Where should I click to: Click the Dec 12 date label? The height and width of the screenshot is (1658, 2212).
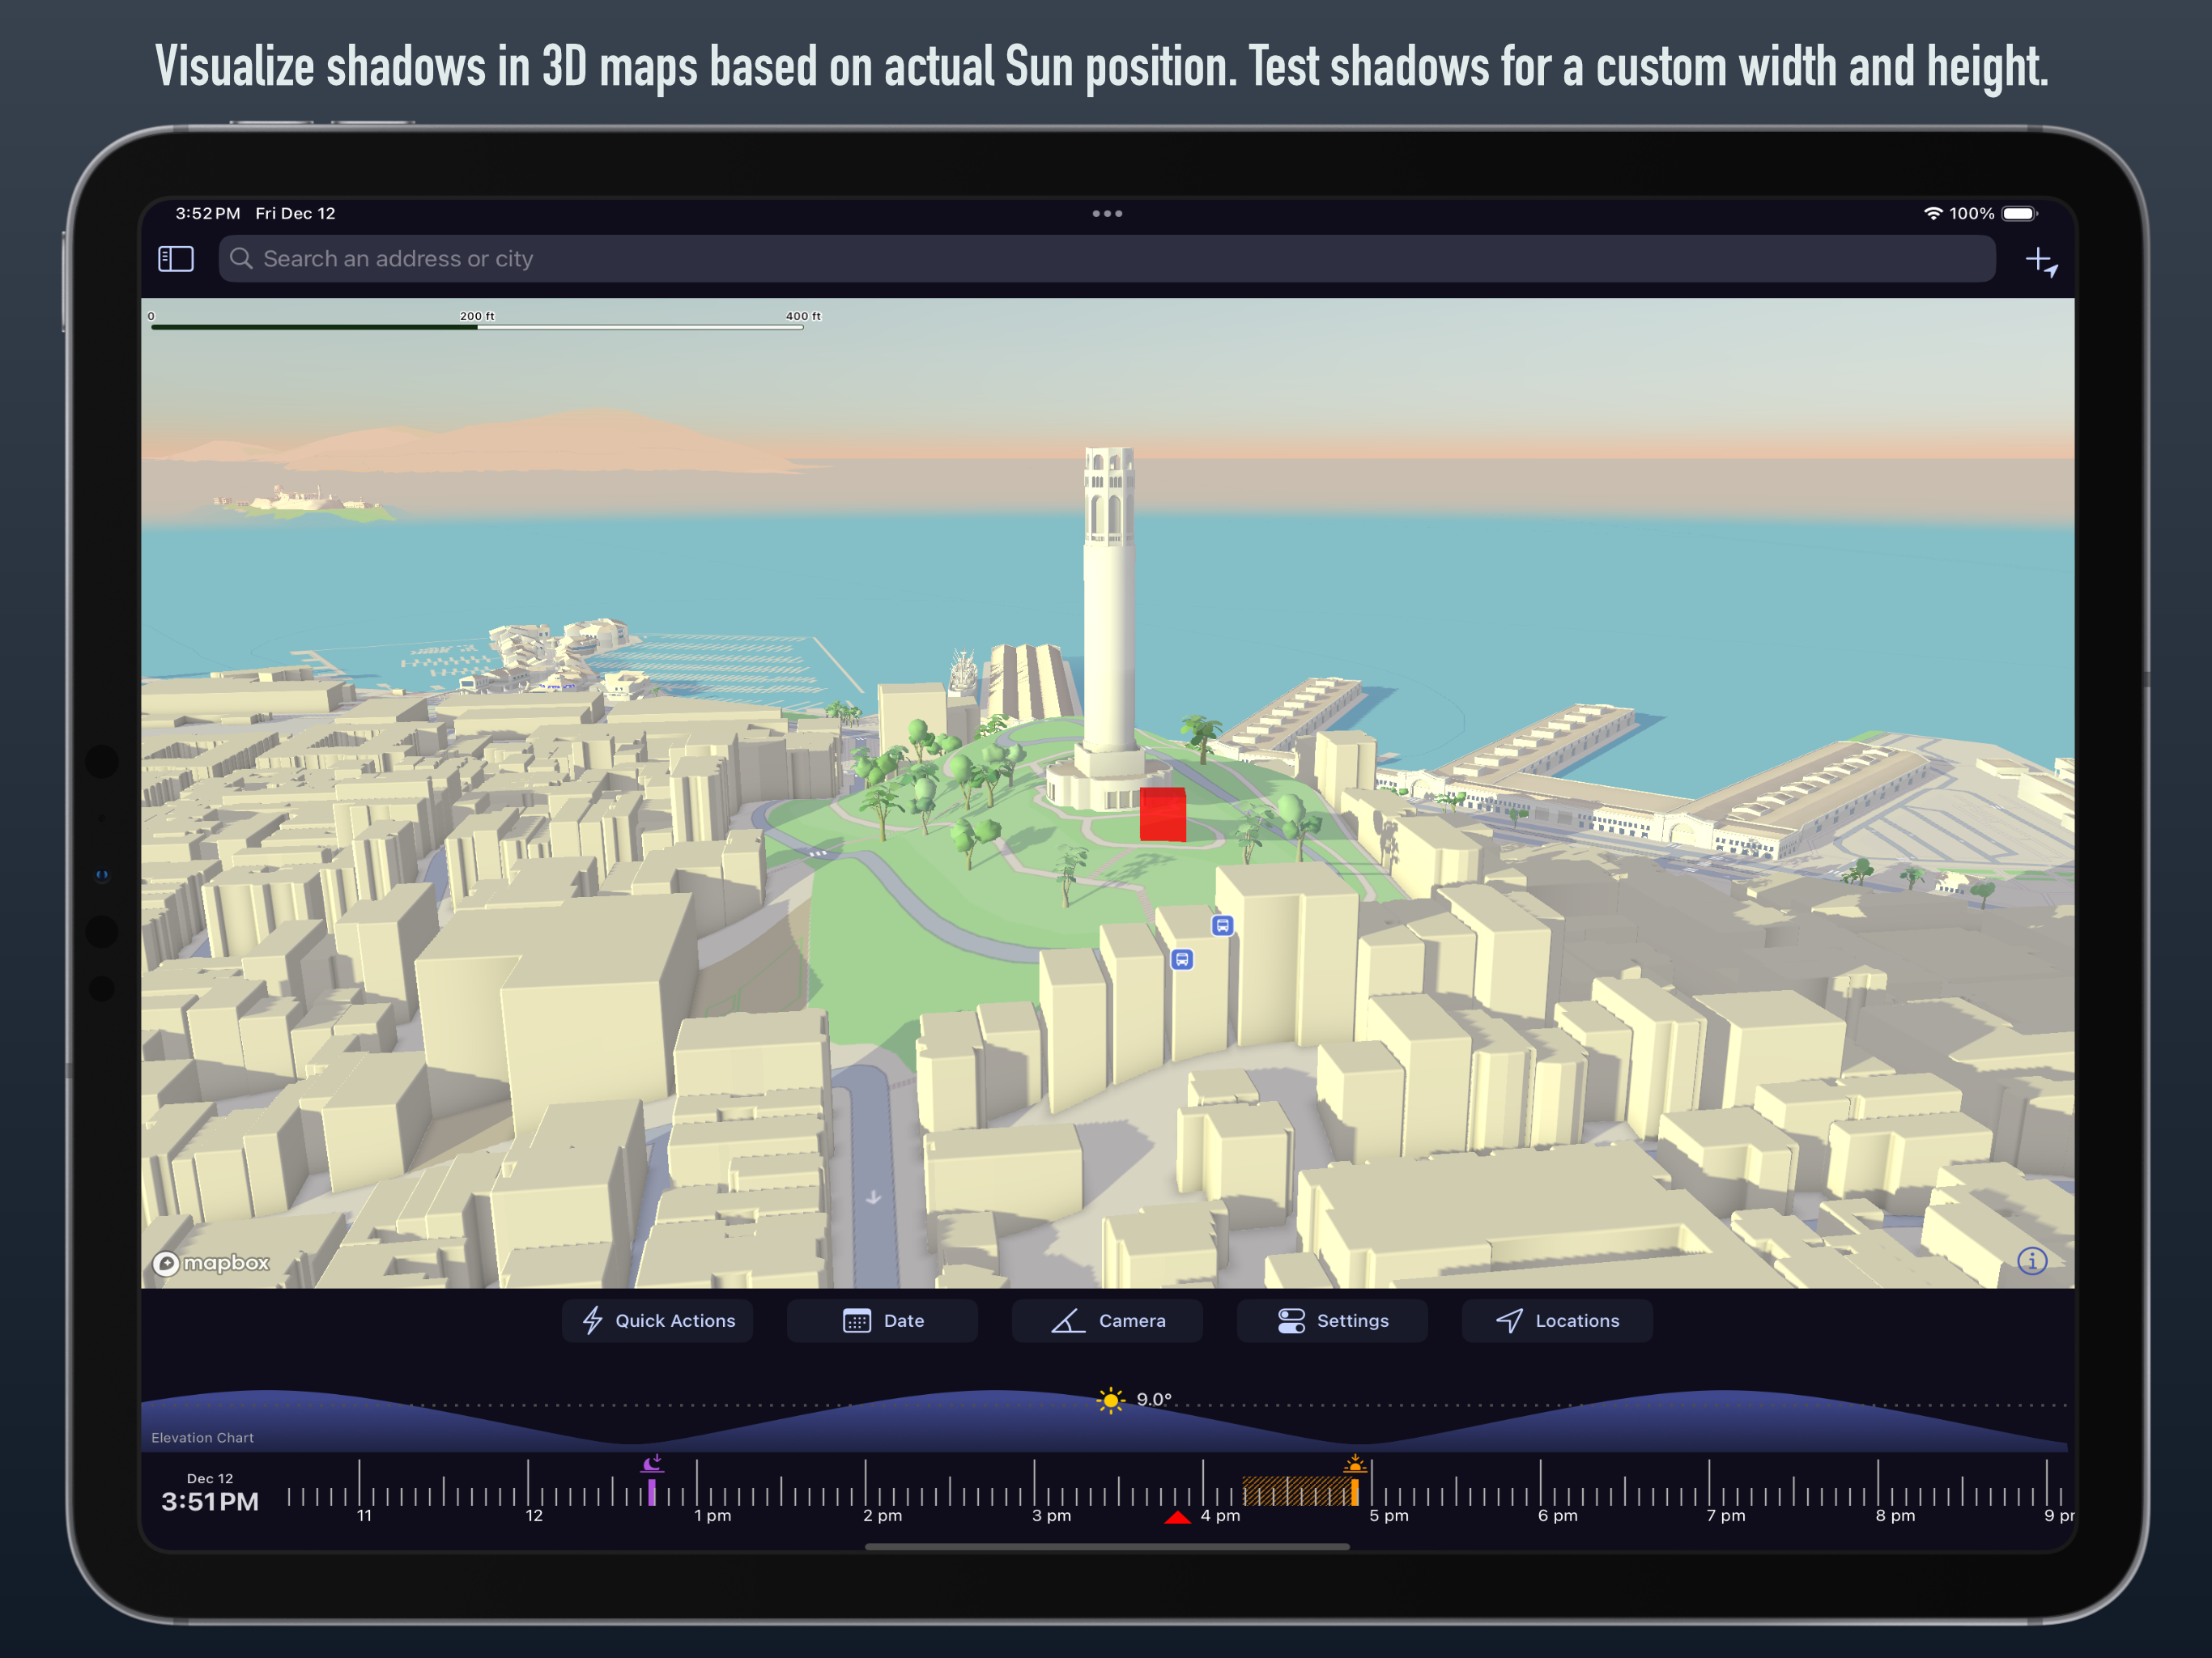(x=210, y=1479)
